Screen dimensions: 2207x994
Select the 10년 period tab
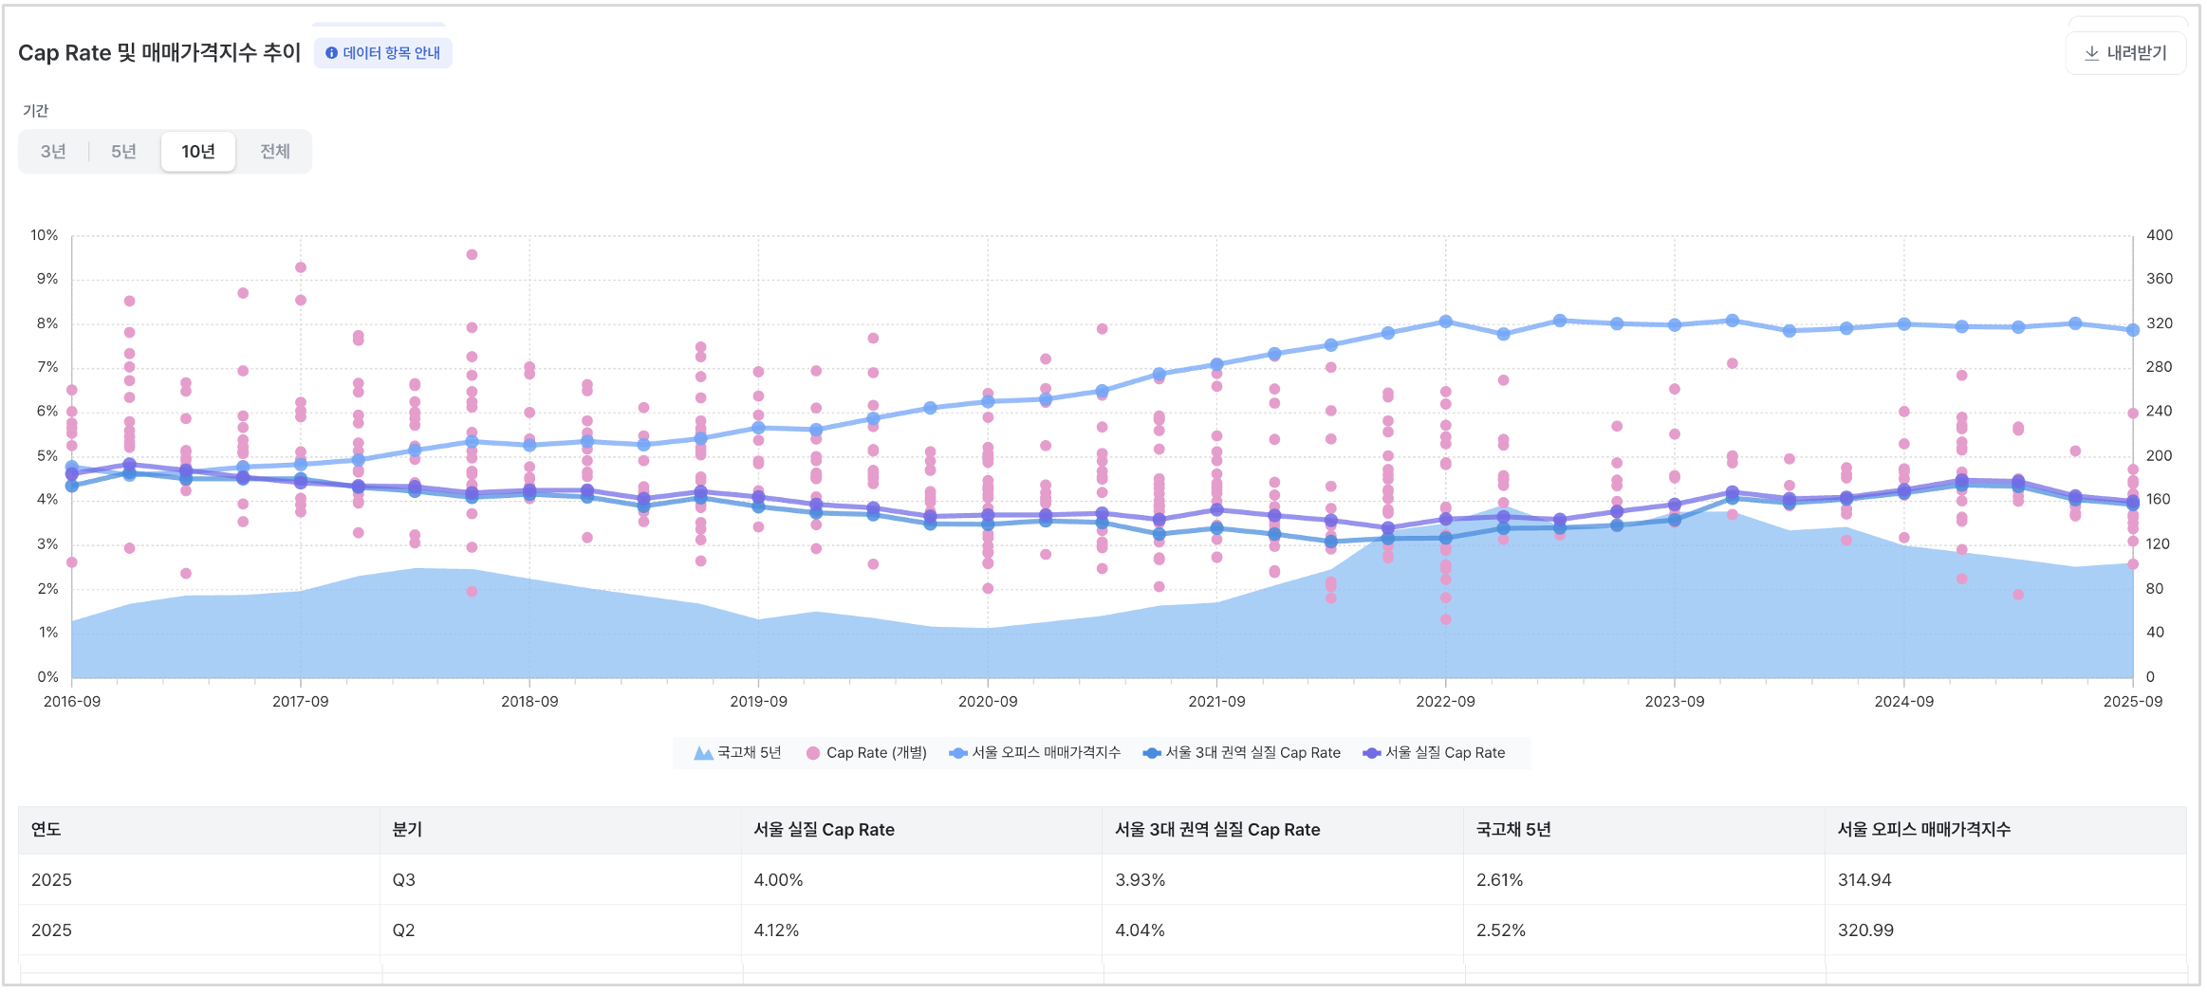pos(198,152)
